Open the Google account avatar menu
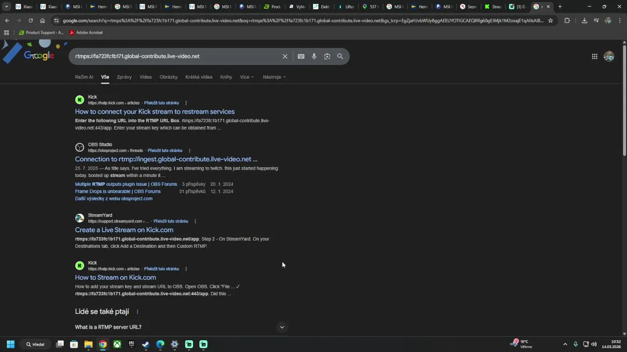This screenshot has width=627, height=352. click(609, 56)
